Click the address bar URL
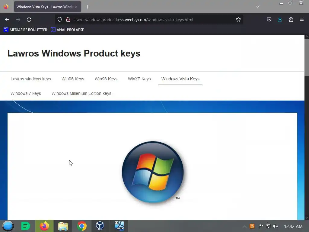309x232 pixels. point(133,20)
